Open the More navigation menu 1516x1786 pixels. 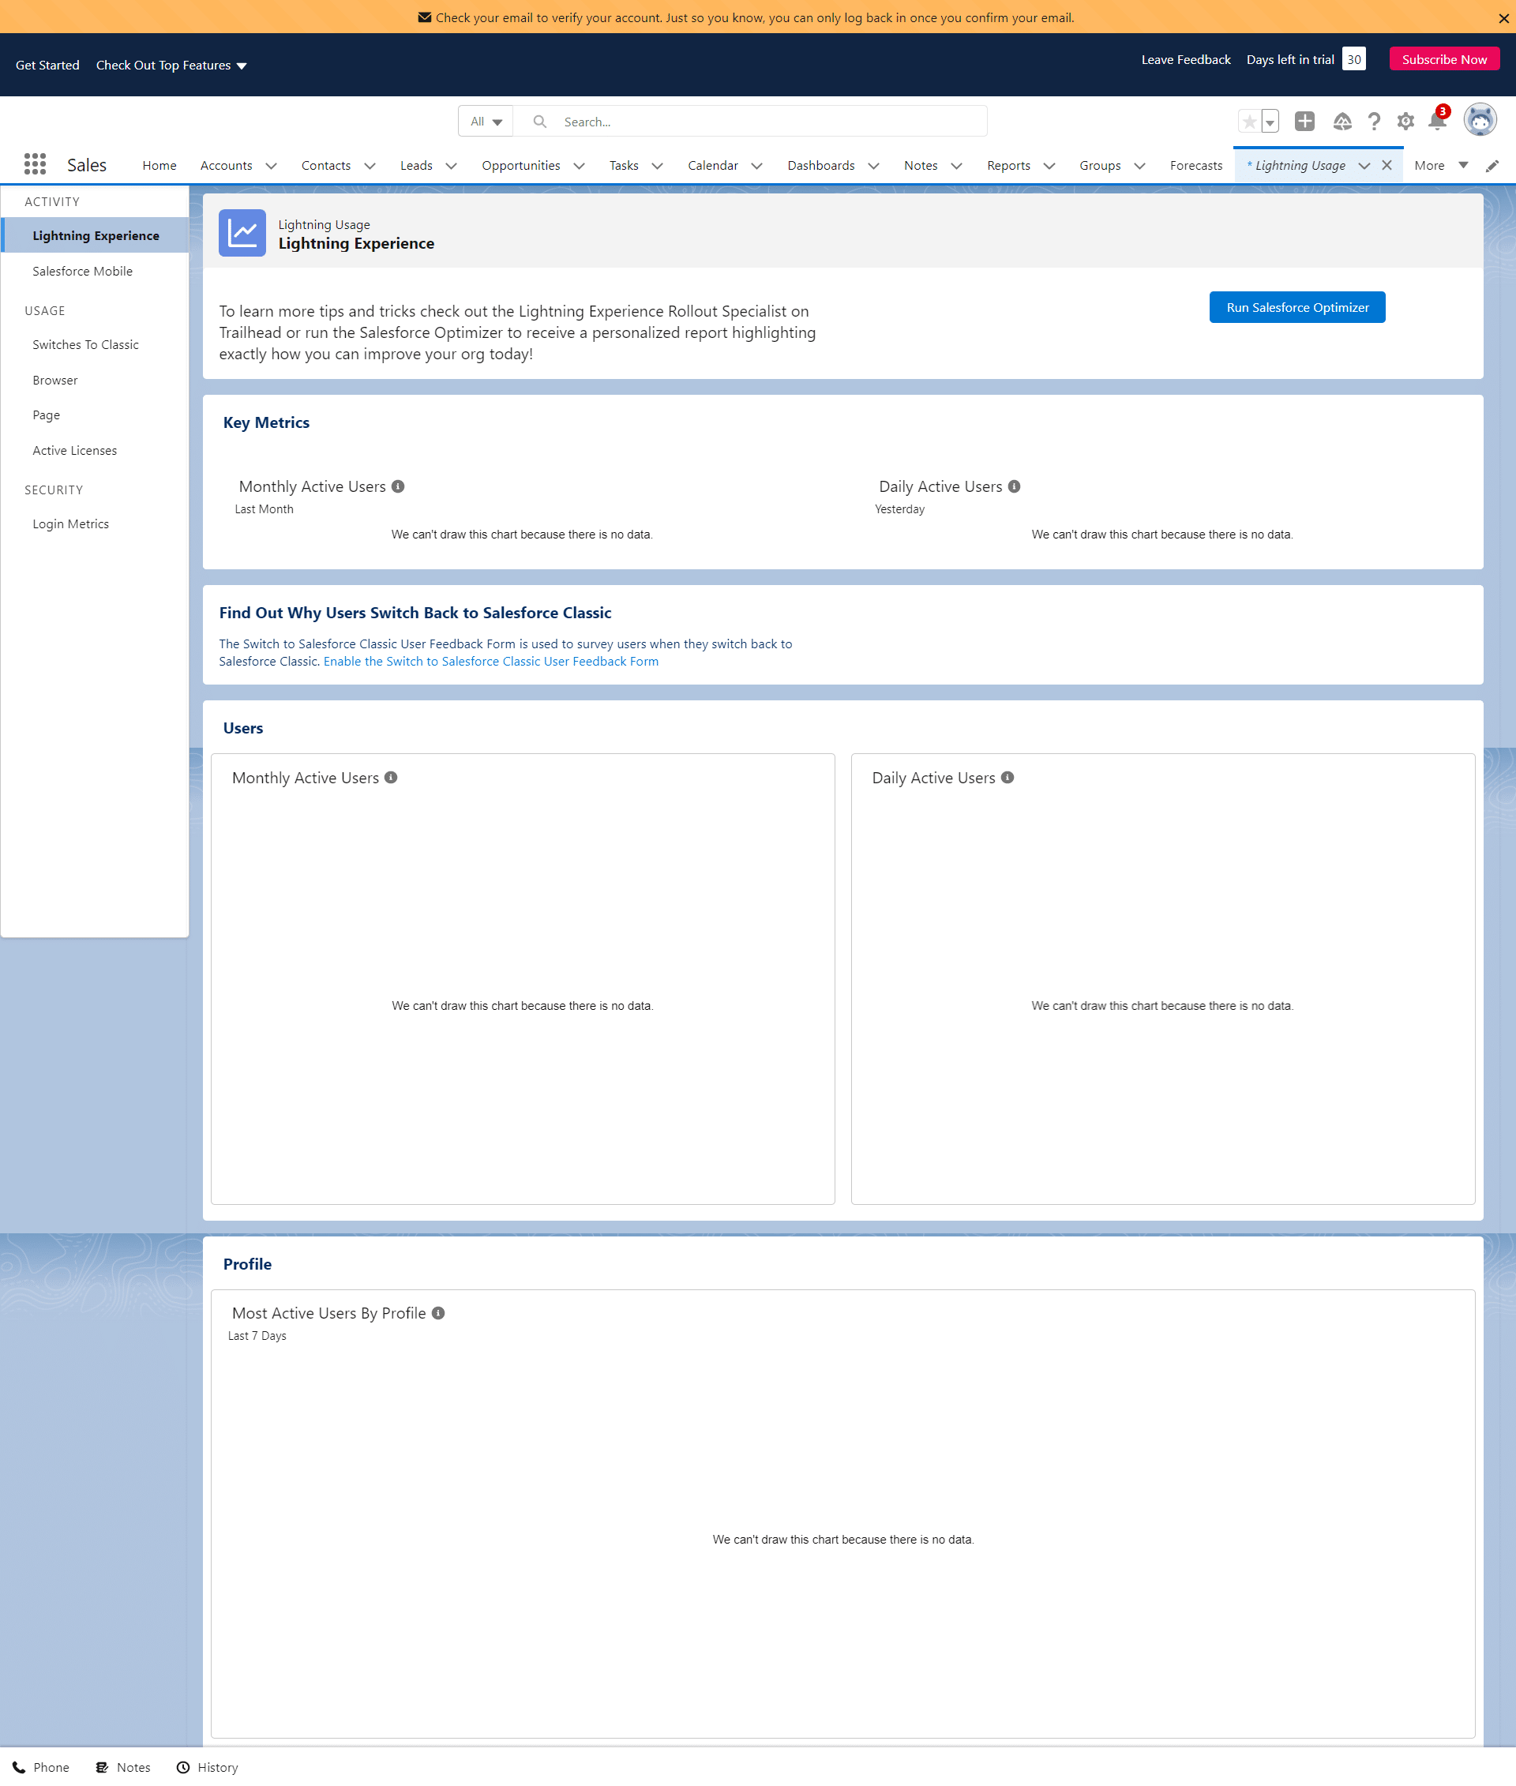point(1441,166)
